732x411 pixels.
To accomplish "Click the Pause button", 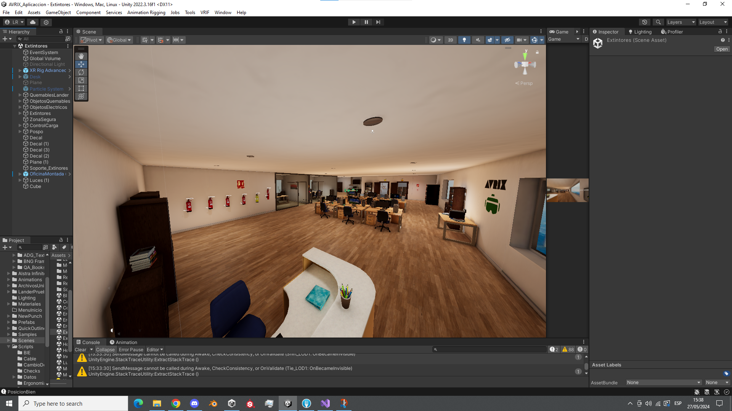I will [x=366, y=22].
